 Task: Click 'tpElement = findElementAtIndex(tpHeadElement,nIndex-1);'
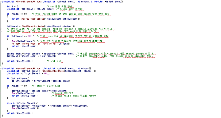41,26
